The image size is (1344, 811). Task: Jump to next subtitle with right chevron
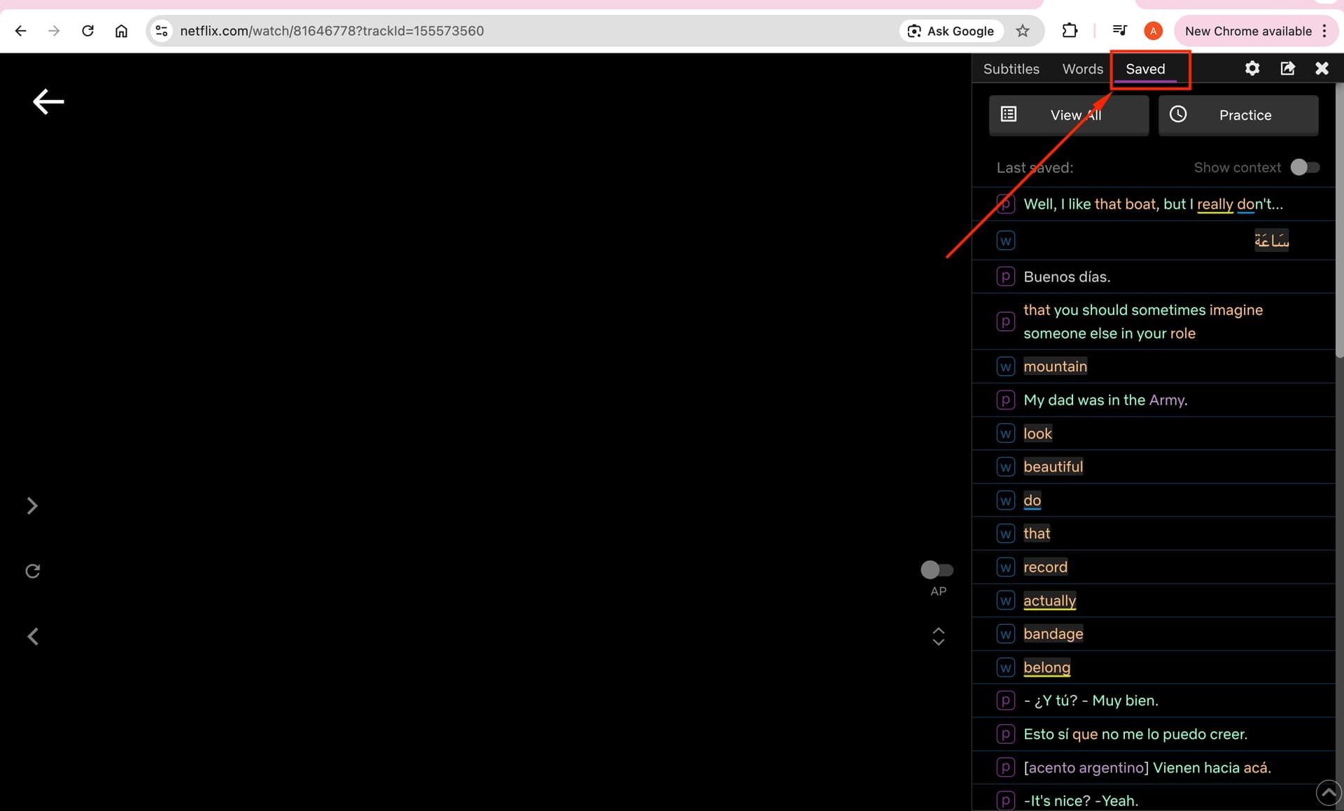[x=32, y=506]
